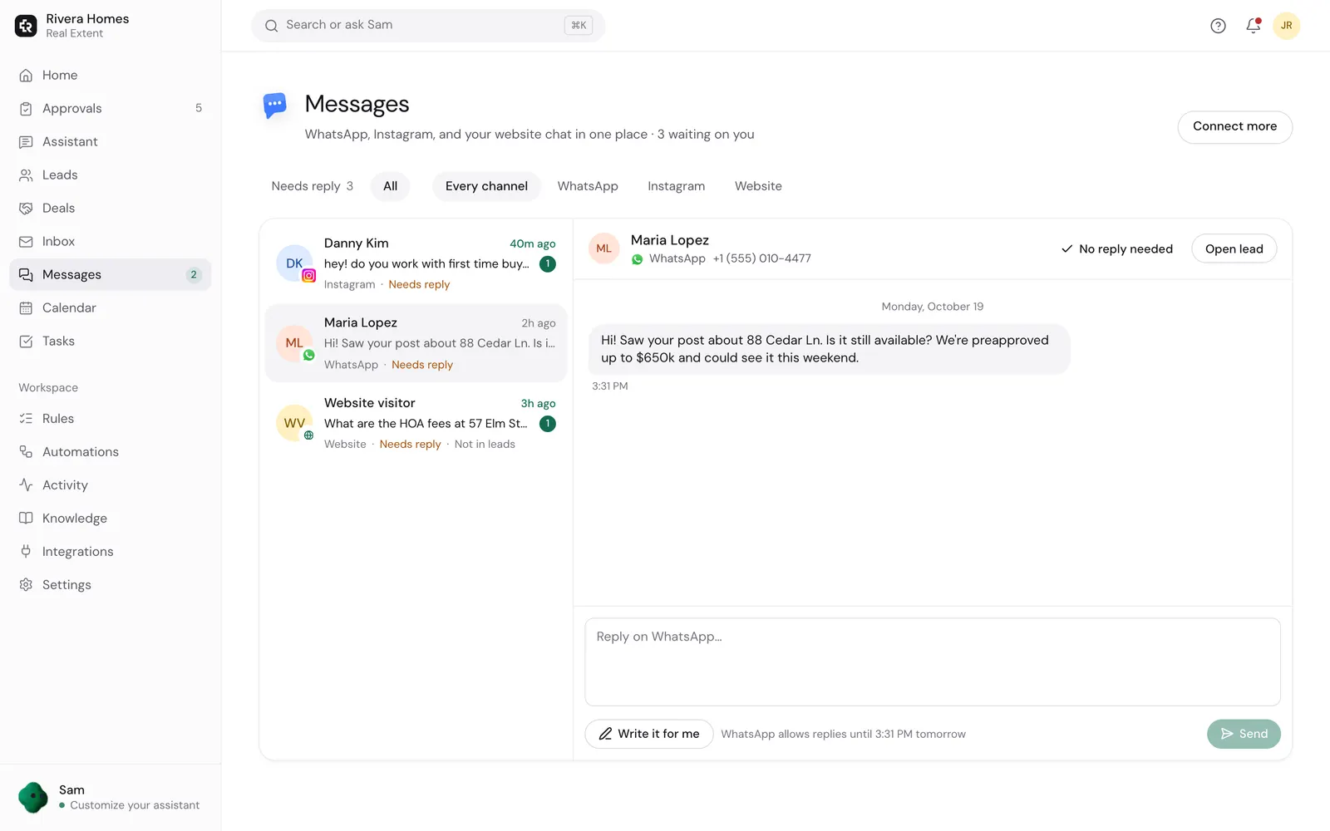Click Maria Lopez ML avatar in header
Image resolution: width=1330 pixels, height=831 pixels.
(604, 248)
